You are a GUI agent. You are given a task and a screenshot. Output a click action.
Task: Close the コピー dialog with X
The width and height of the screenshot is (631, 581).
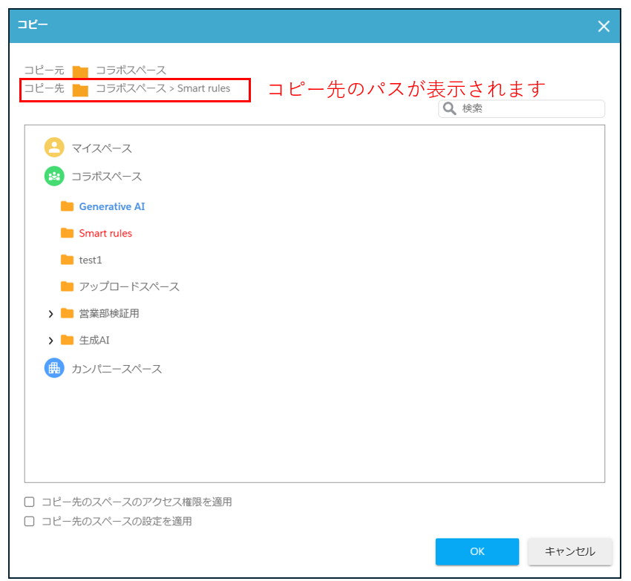(x=604, y=27)
